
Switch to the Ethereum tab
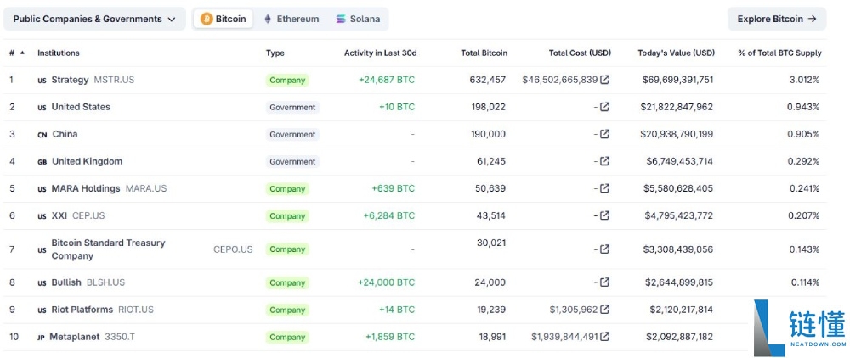(x=291, y=19)
